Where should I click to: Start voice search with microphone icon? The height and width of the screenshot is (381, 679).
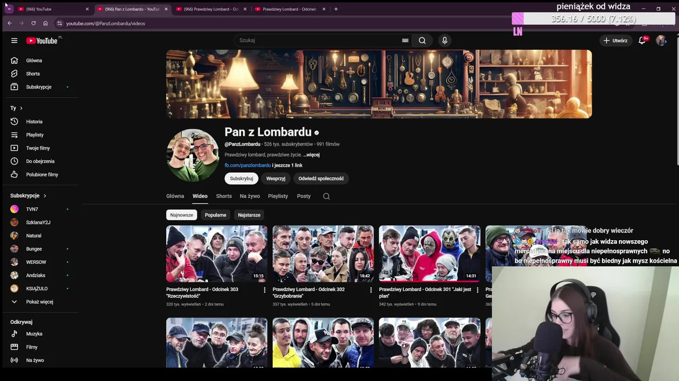point(445,40)
